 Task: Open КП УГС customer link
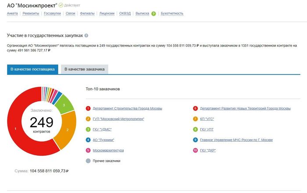pyautogui.click(x=207, y=119)
